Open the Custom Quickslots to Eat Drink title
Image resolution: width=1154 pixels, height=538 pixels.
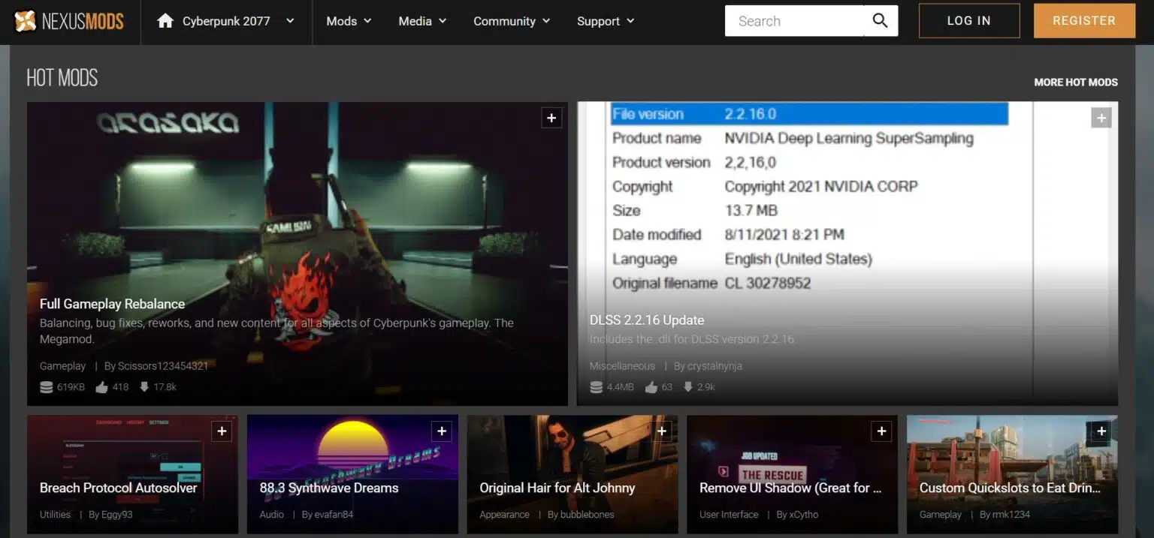click(x=1010, y=488)
